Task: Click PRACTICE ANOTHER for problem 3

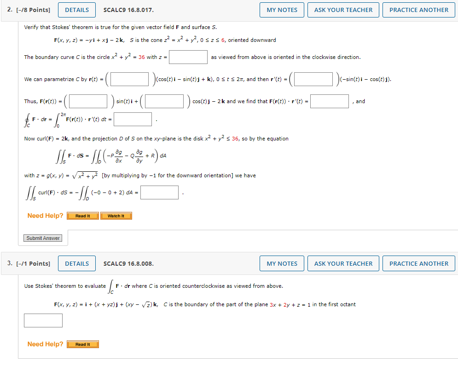Action: click(x=418, y=263)
